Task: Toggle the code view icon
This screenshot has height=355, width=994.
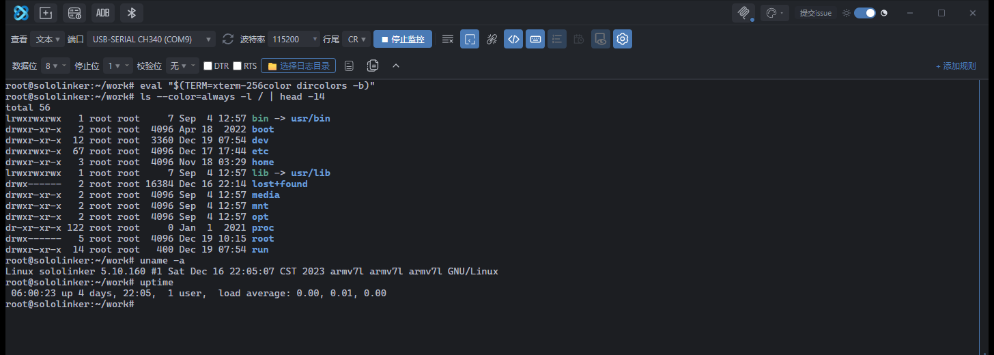Action: 513,39
